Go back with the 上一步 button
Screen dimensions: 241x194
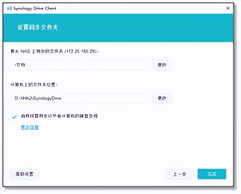180,174
